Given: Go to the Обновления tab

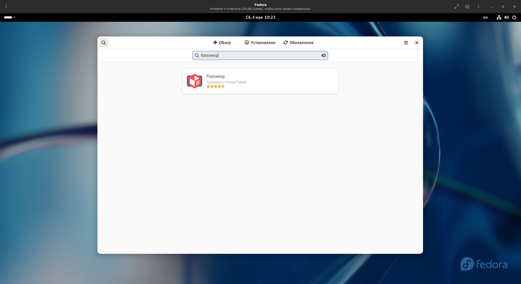Looking at the screenshot, I should click(x=298, y=43).
